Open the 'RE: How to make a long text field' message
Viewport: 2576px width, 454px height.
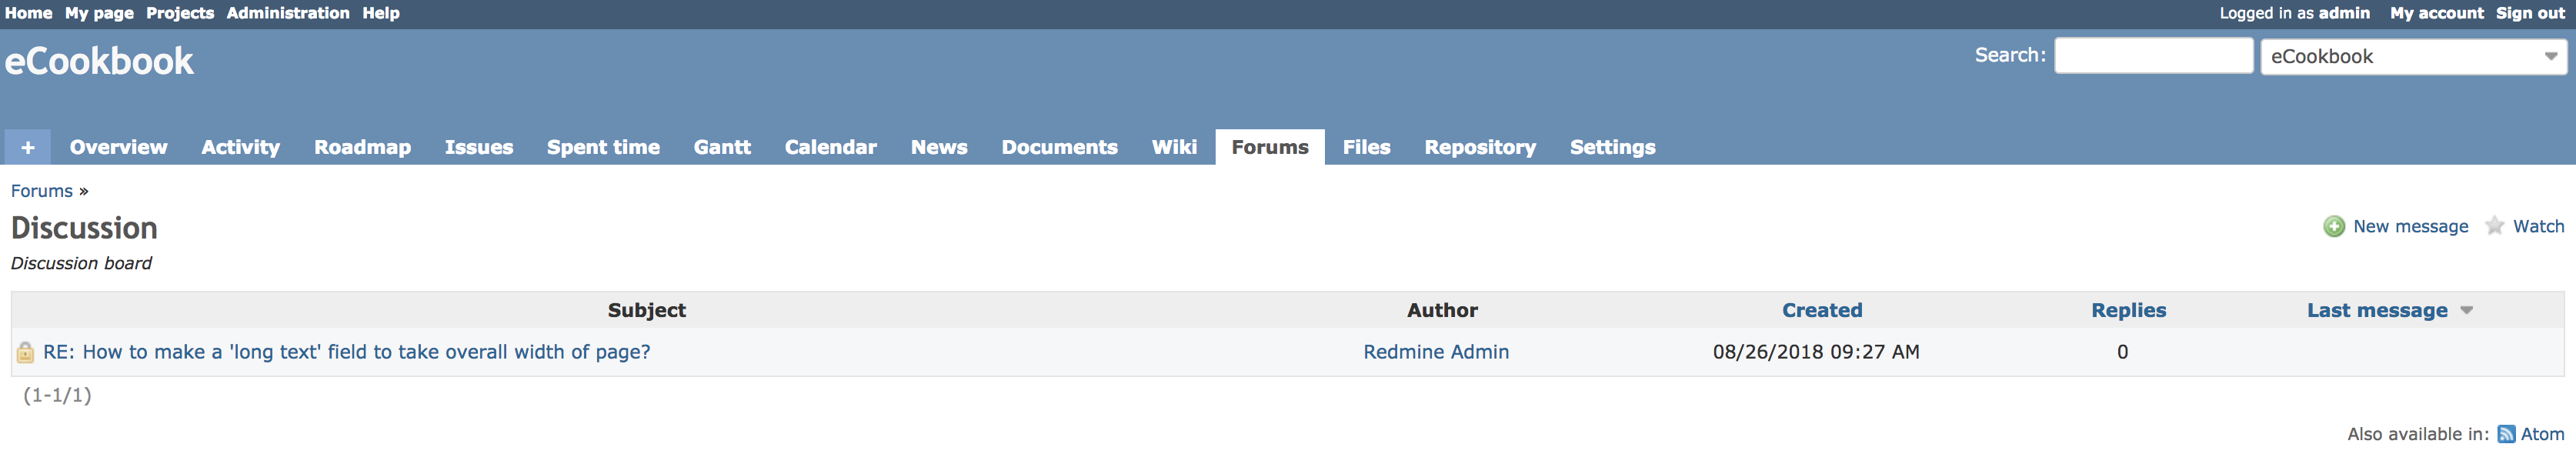(x=346, y=352)
